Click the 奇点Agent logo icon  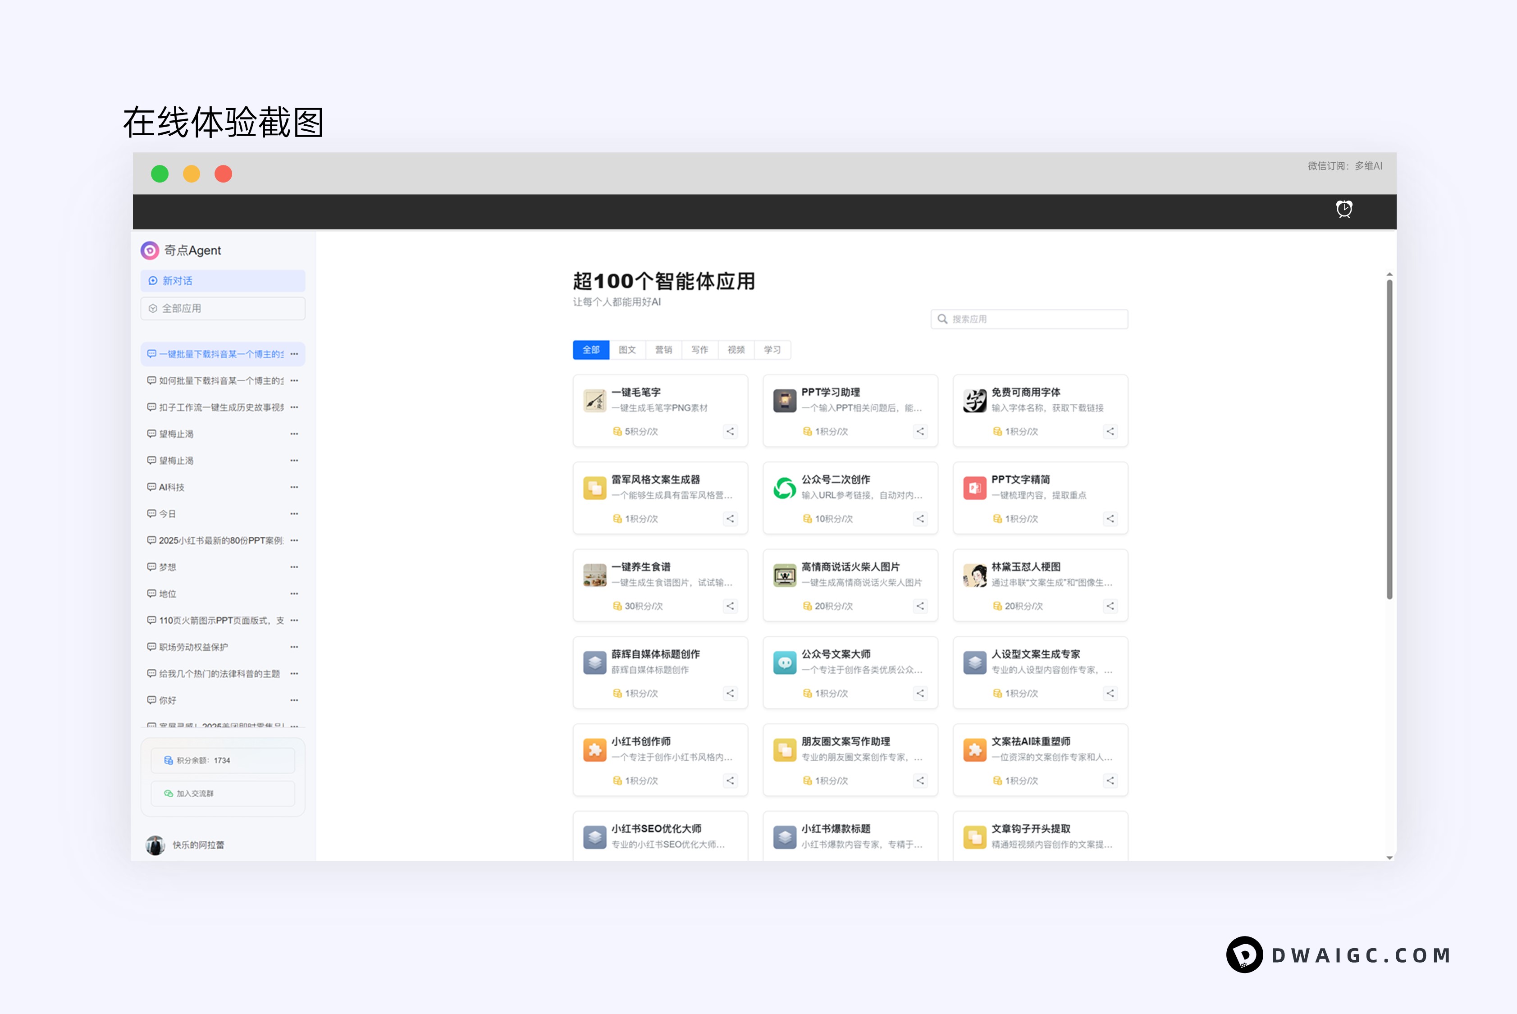tap(150, 250)
